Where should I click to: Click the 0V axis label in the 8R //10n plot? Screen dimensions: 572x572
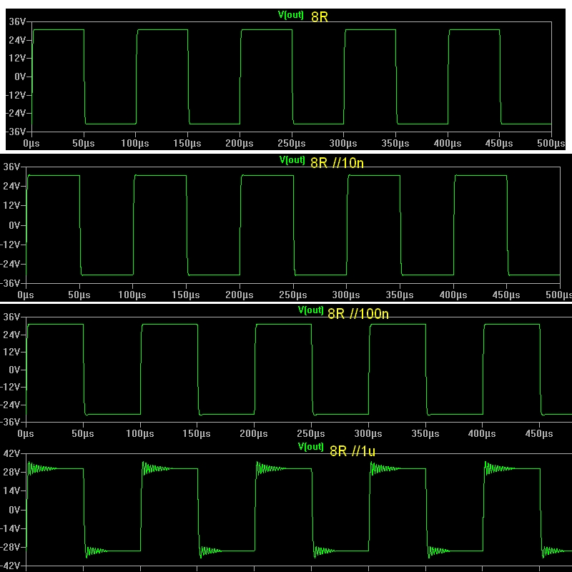tap(14, 225)
